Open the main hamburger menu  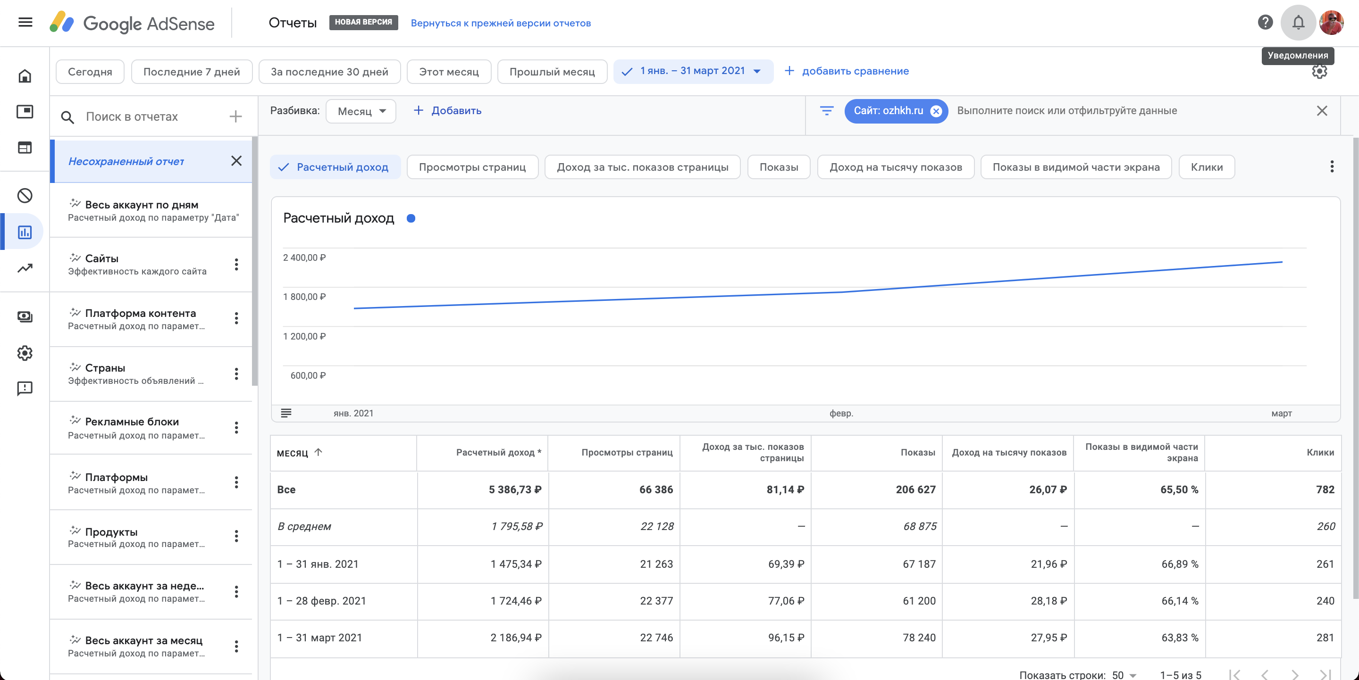[25, 22]
